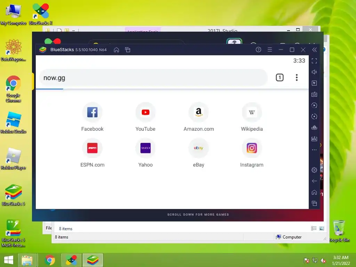Open the Recycle Bin on desktop
The width and height of the screenshot is (356, 267).
pyautogui.click(x=339, y=231)
